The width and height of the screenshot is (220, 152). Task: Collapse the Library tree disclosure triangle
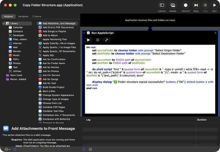pyautogui.click(x=4, y=23)
